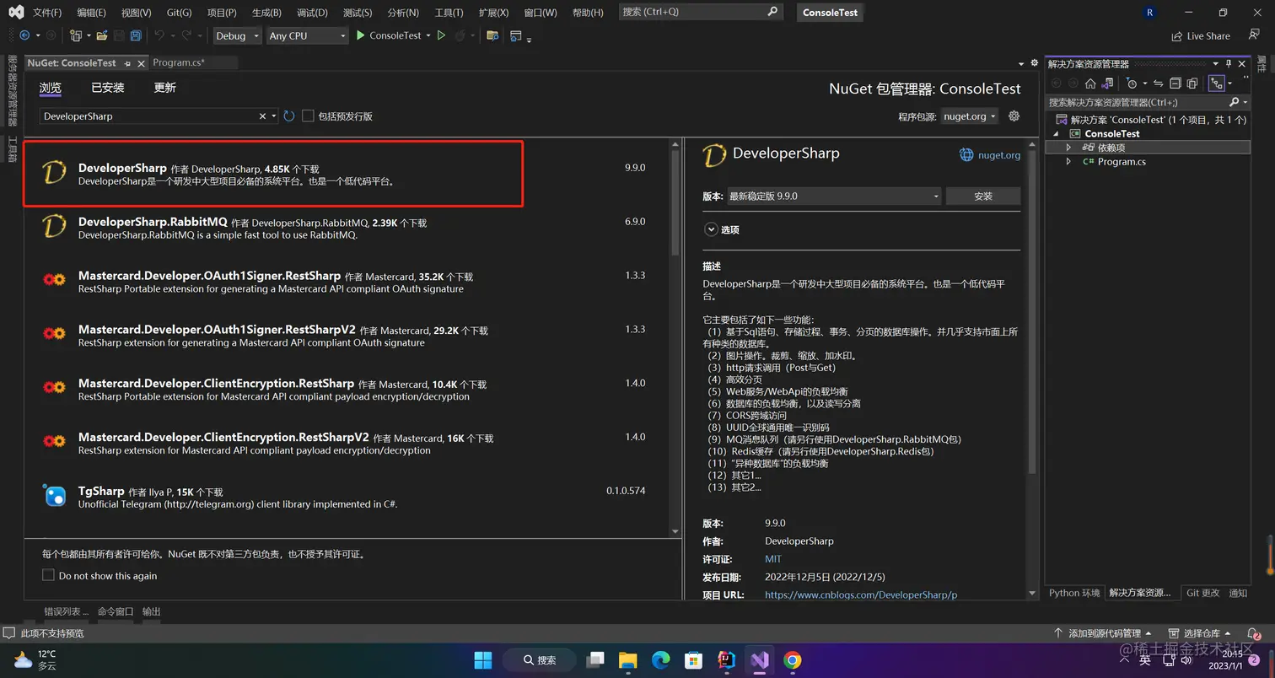Open NuGet settings gear icon
This screenshot has height=678, width=1275.
(x=1014, y=116)
